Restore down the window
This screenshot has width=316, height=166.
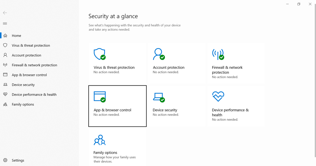[299, 4]
